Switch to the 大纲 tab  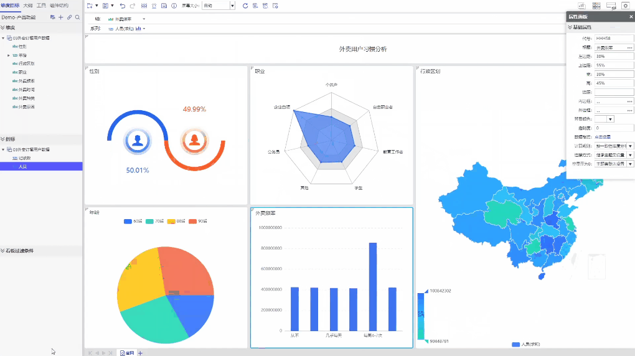28,5
